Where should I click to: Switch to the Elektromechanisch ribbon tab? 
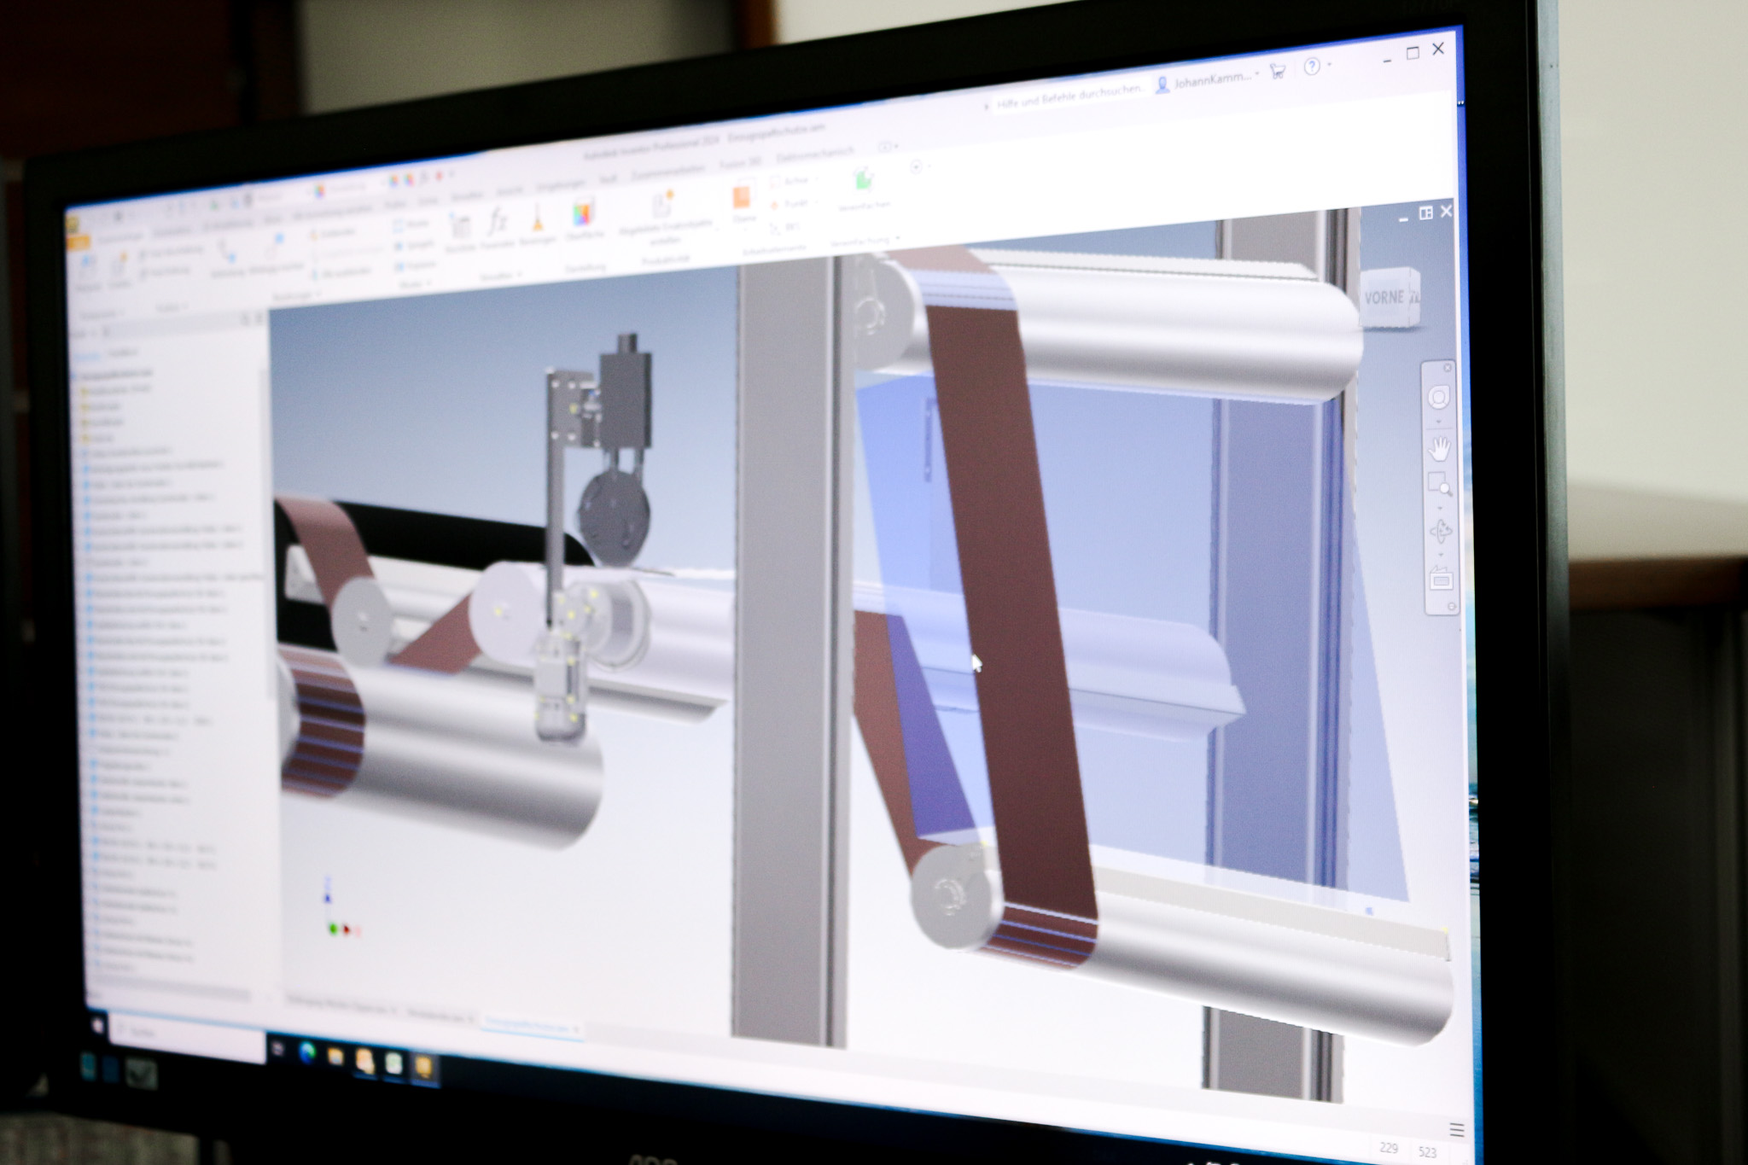(x=815, y=156)
